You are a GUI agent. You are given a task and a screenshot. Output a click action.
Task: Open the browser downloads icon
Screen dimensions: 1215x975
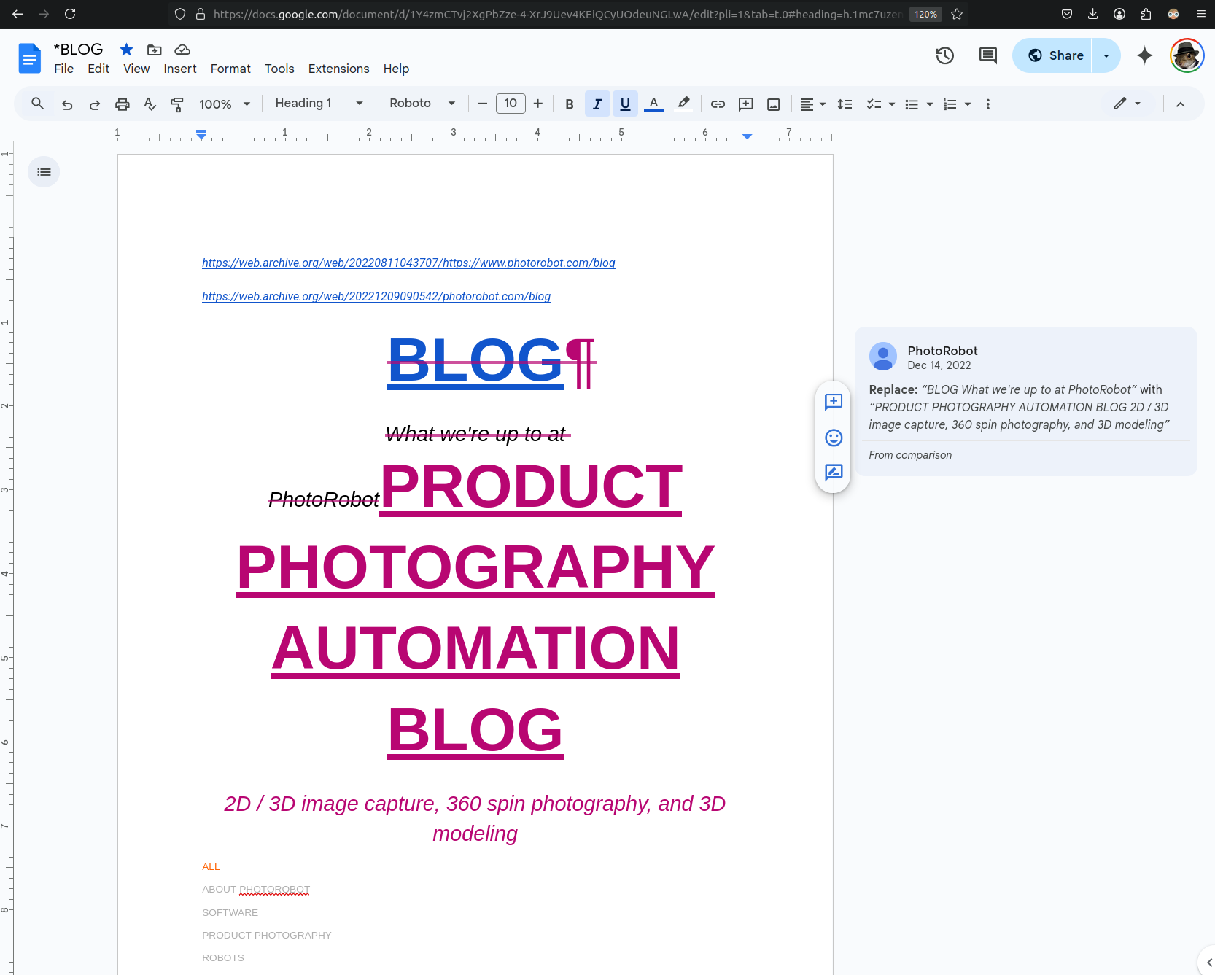tap(1093, 14)
